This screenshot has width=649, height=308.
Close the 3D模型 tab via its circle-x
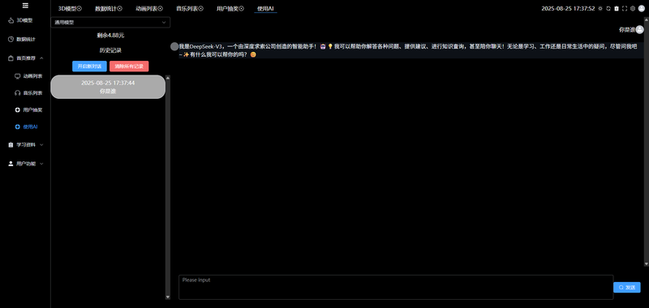click(x=80, y=8)
